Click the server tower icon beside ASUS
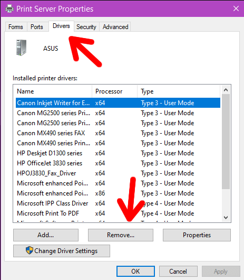This screenshot has height=280, width=244. tap(22, 48)
